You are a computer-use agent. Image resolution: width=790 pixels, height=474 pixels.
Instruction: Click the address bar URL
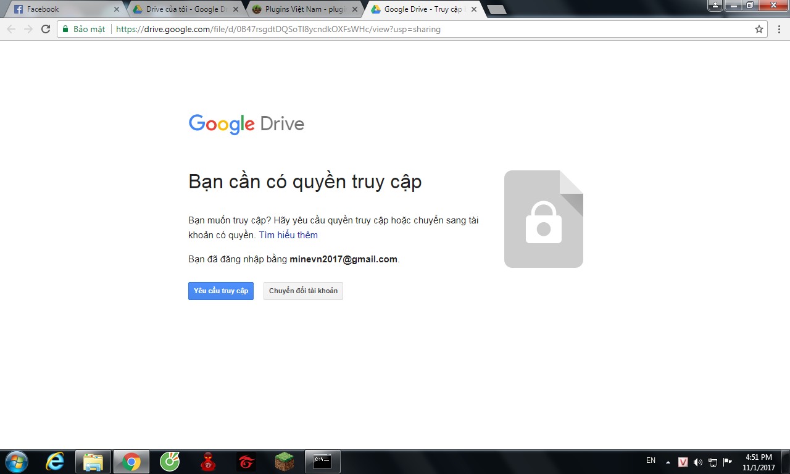278,29
